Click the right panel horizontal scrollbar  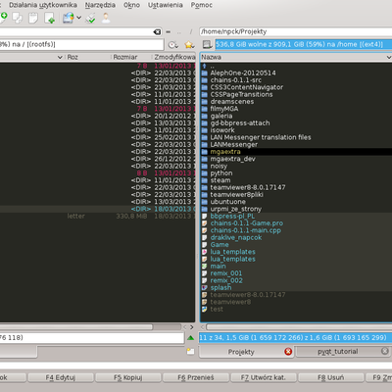[x=299, y=326]
